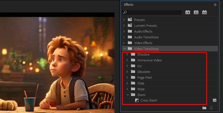Toggle the 32-bit Color effects filter
The height and width of the screenshot is (113, 223).
(x=196, y=12)
